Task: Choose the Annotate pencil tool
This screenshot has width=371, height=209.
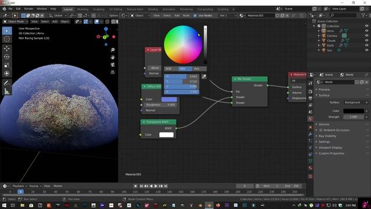Action: [x=7, y=83]
